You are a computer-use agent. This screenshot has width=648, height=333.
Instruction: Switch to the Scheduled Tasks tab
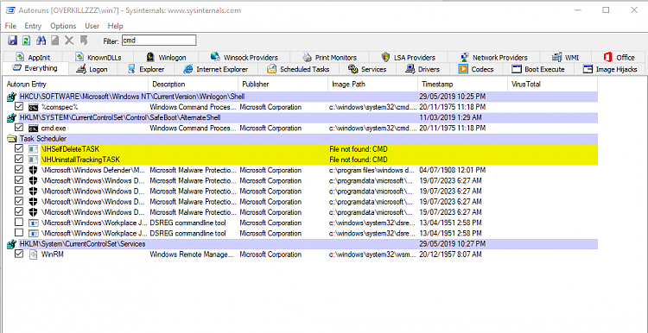pos(298,69)
